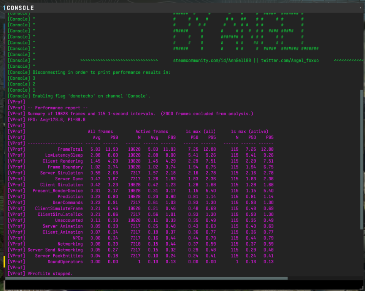Click Server Simulation Active frames N 7317
This screenshot has width=365, height=291.
135,173
